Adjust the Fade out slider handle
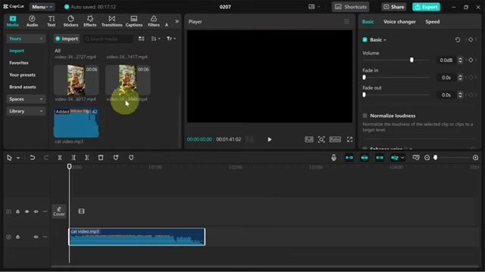 (x=364, y=94)
